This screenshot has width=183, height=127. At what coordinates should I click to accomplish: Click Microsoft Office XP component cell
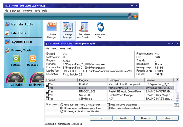coord(126,84)
